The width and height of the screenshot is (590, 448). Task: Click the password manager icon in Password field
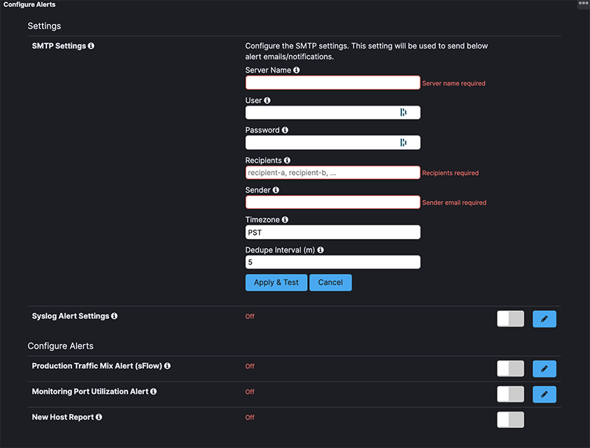pos(403,143)
